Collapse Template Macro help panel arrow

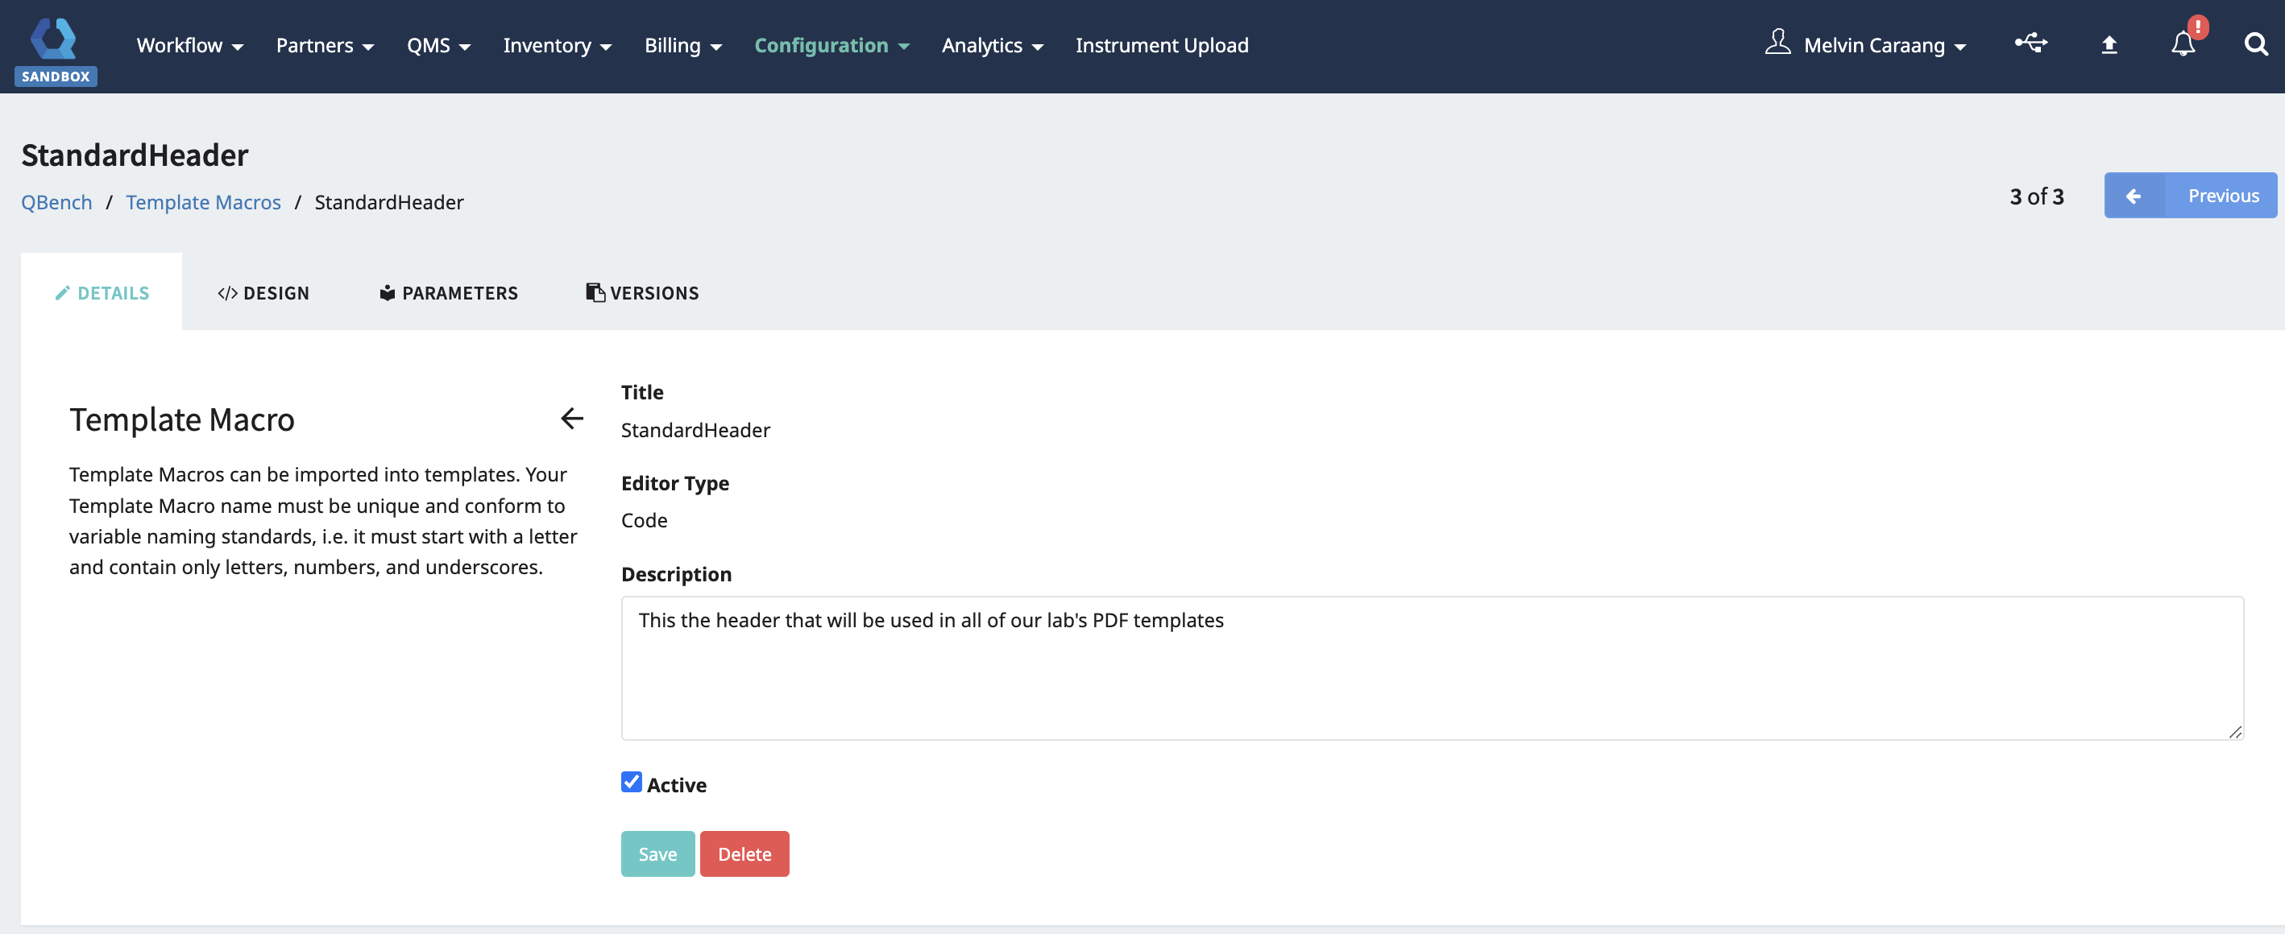[572, 418]
